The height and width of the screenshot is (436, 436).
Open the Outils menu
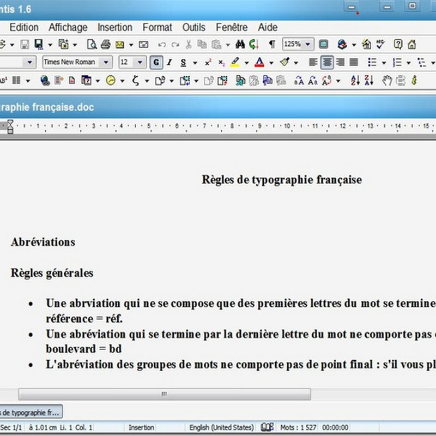point(194,27)
